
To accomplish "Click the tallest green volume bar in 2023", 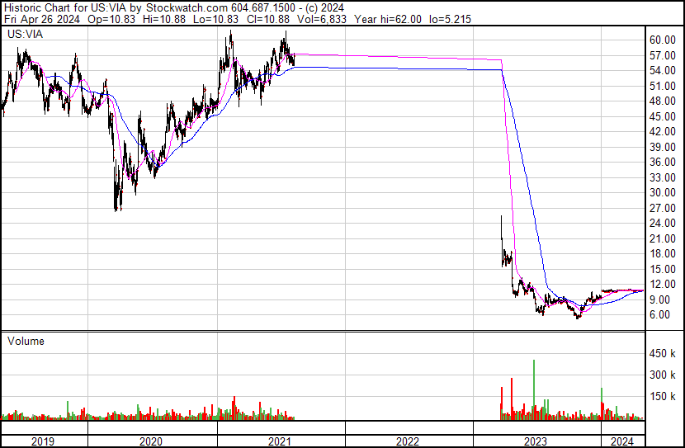I will [x=534, y=389].
